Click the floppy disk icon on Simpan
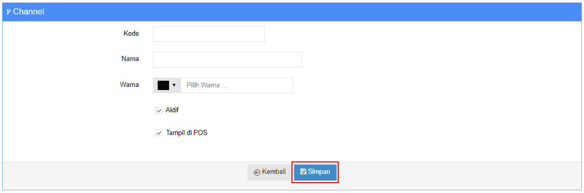Viewport: 584px width, 193px height. pyautogui.click(x=303, y=172)
